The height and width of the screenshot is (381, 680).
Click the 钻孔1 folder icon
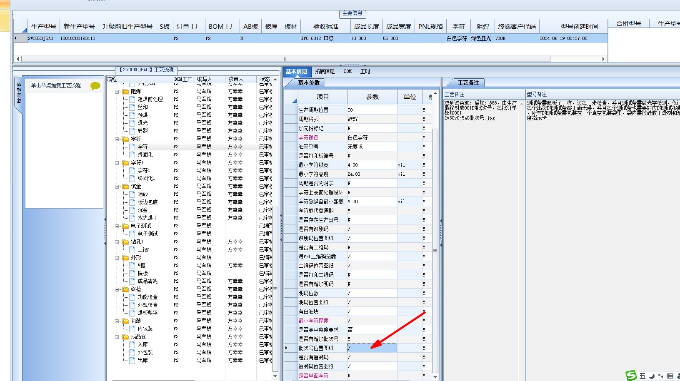click(x=125, y=242)
